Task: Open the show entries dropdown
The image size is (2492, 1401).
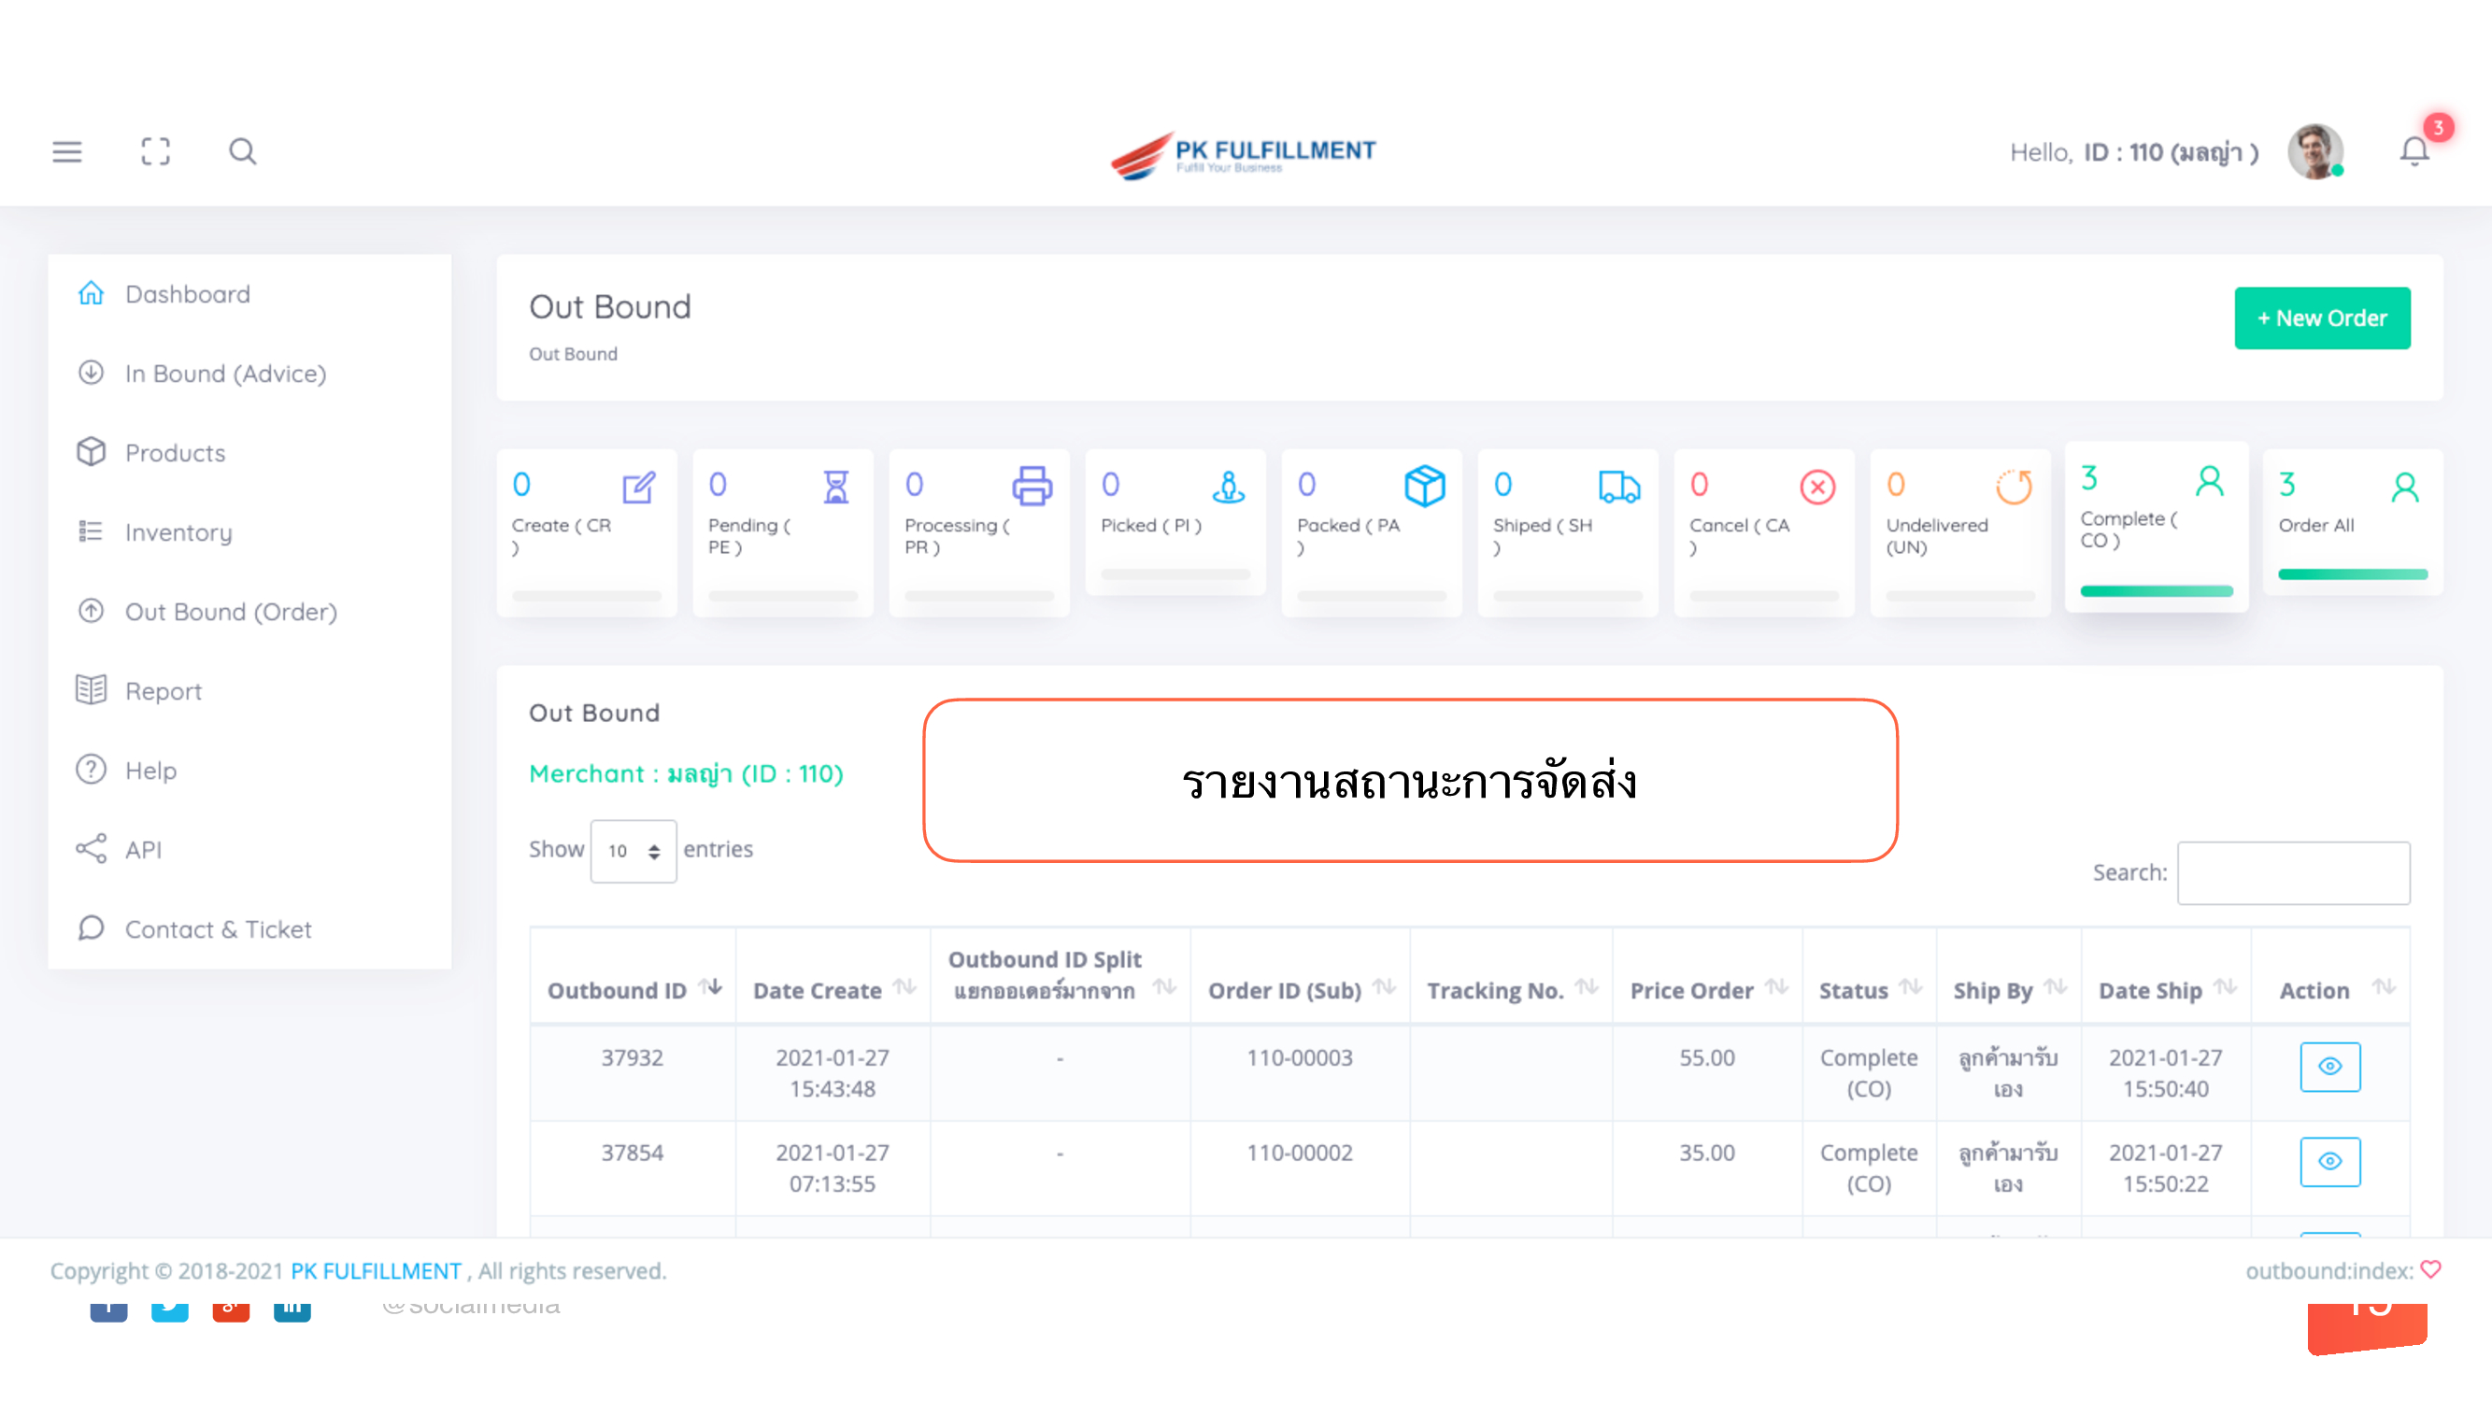Action: point(633,850)
